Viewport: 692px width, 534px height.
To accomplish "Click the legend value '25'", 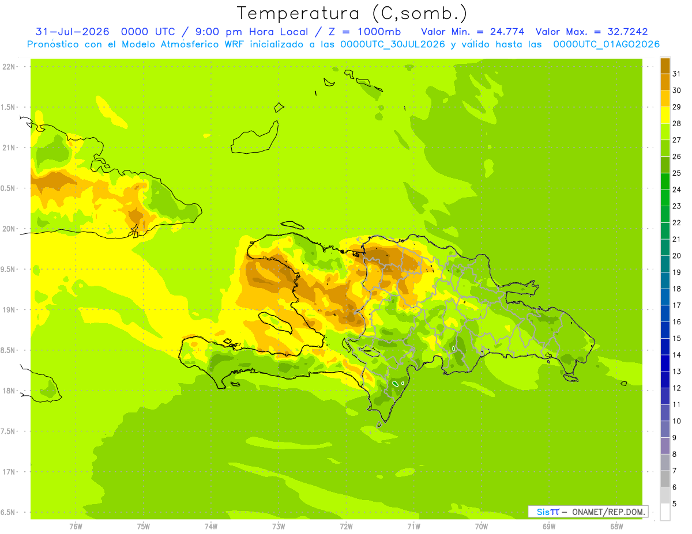I will click(x=677, y=173).
